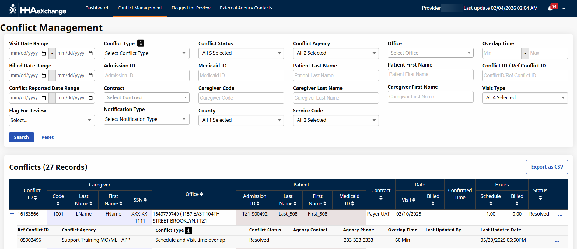Open the Select Contract dropdown
Image resolution: width=577 pixels, height=249 pixels.
point(146,98)
